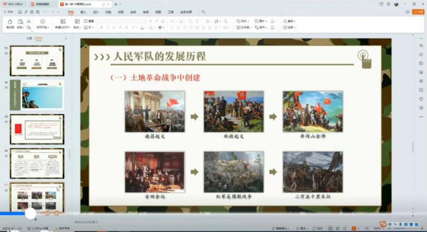
Task: Switch the slide panel to outline 大纲 view
Action: (29, 38)
